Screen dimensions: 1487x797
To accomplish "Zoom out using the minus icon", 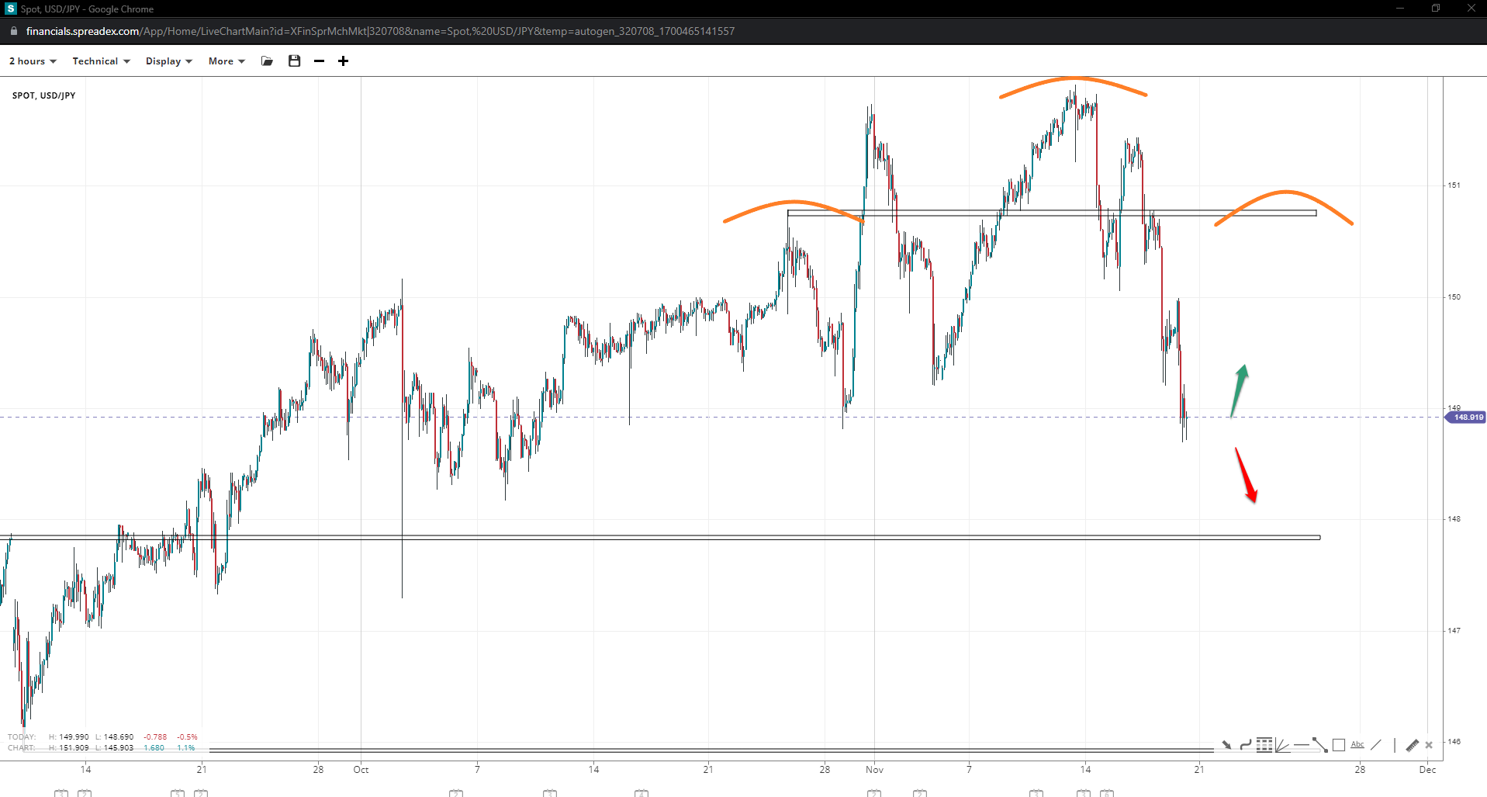I will point(319,61).
